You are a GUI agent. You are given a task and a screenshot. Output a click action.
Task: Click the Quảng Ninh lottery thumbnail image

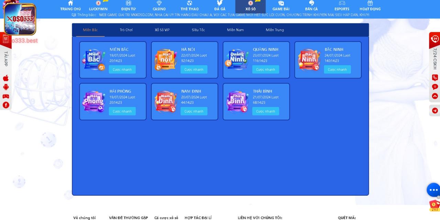coord(237,60)
